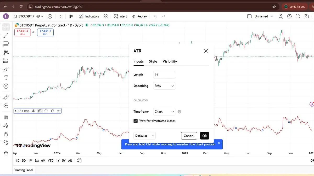Expand the Unnamed layout dropdown
The height and width of the screenshot is (176, 314).
(272, 16)
